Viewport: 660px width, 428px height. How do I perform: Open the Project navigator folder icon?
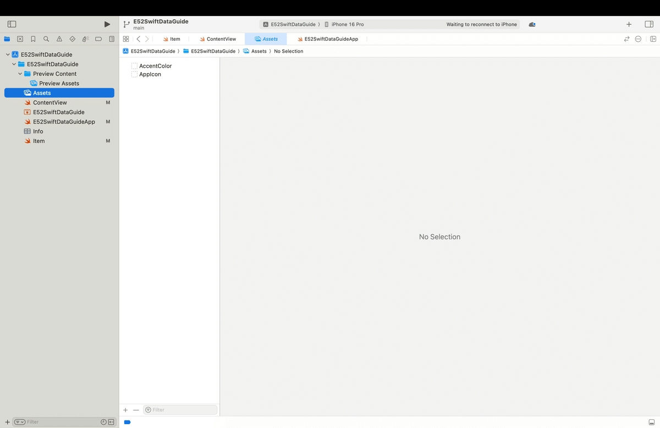pos(7,39)
